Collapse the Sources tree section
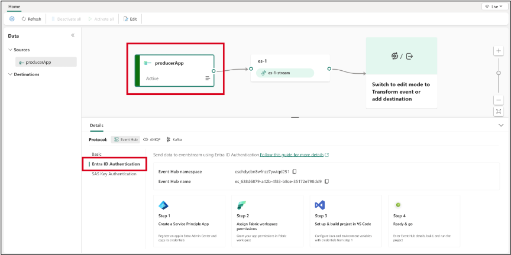This screenshot has height=255, width=511. coord(10,50)
